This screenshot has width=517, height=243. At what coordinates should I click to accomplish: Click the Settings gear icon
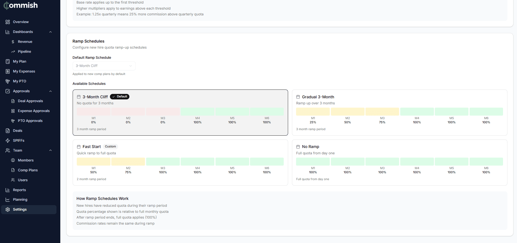tap(8, 210)
